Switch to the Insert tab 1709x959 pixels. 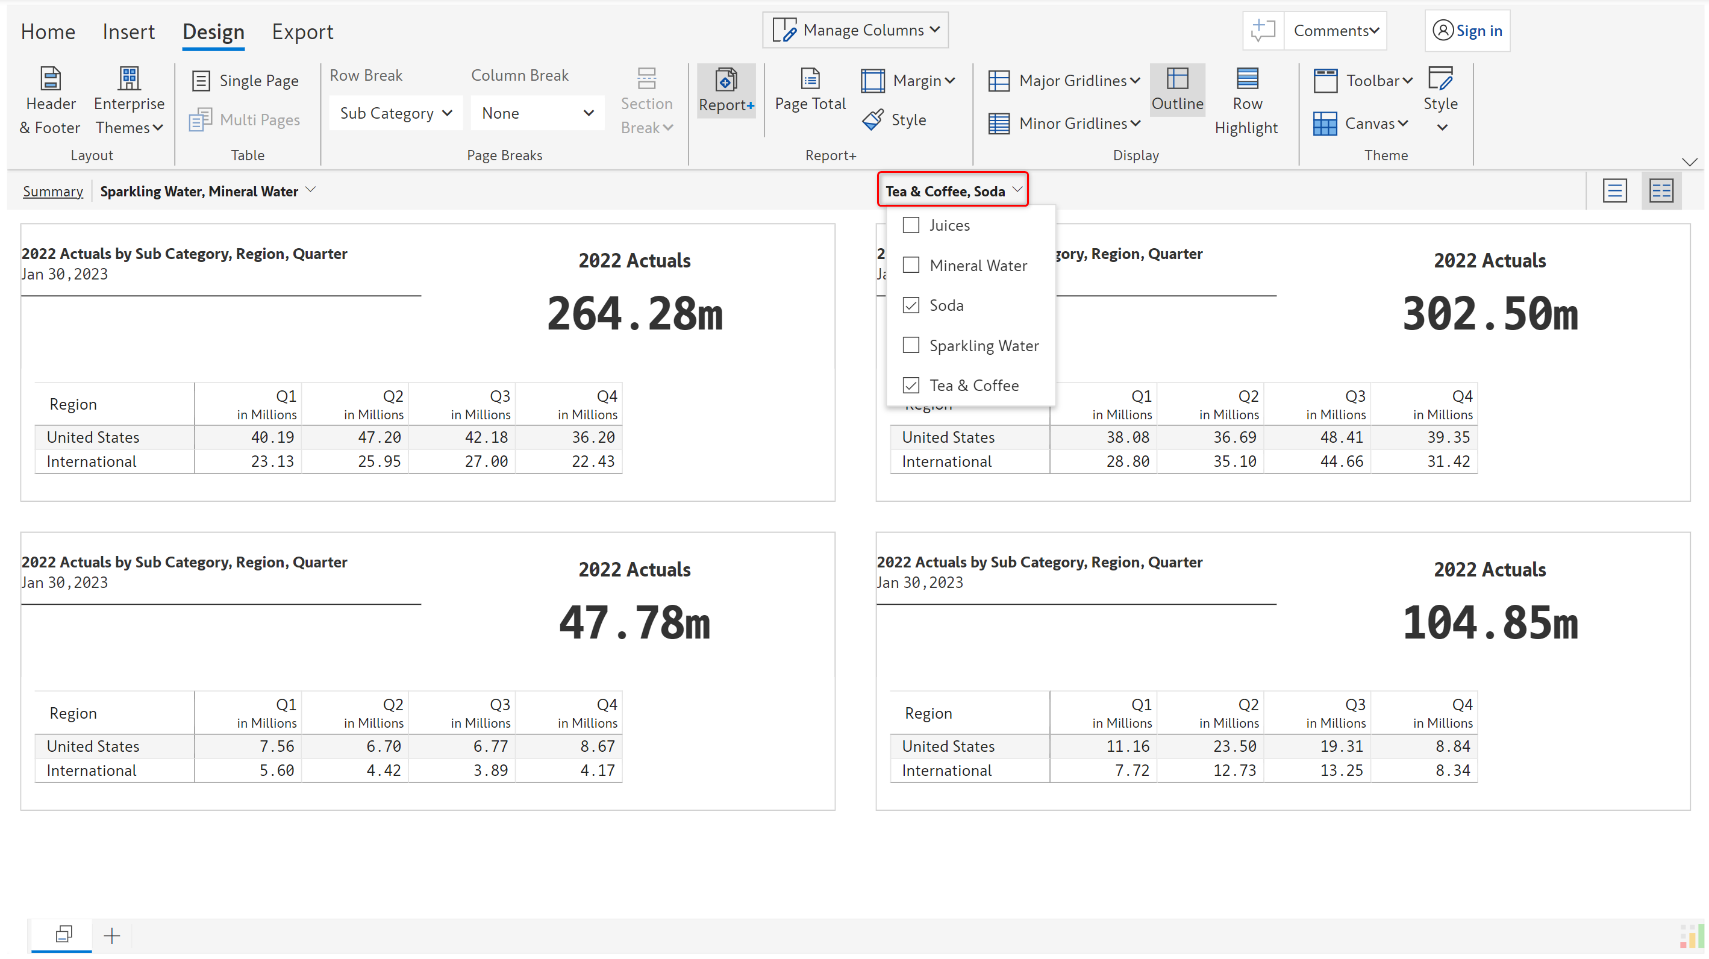(x=128, y=32)
